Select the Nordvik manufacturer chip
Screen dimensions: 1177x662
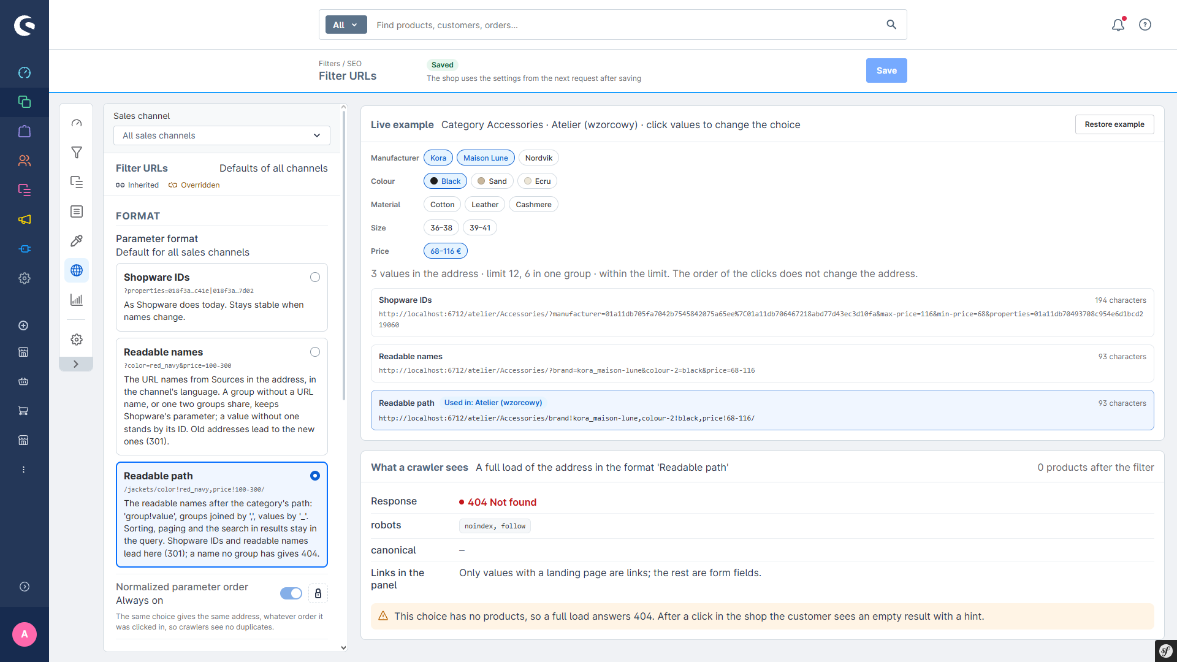pos(539,158)
